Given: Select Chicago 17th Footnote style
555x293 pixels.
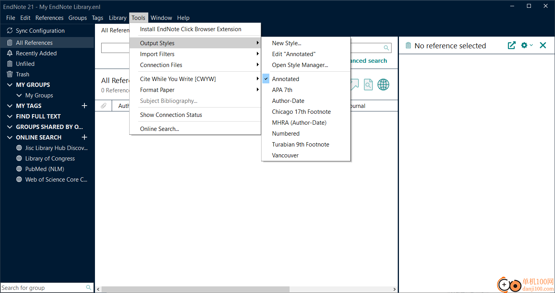Looking at the screenshot, I should [x=306, y=112].
